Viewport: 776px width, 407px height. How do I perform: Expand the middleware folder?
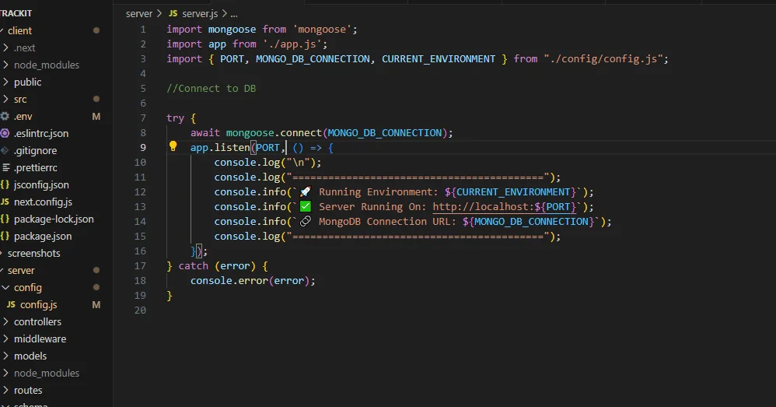coord(40,339)
